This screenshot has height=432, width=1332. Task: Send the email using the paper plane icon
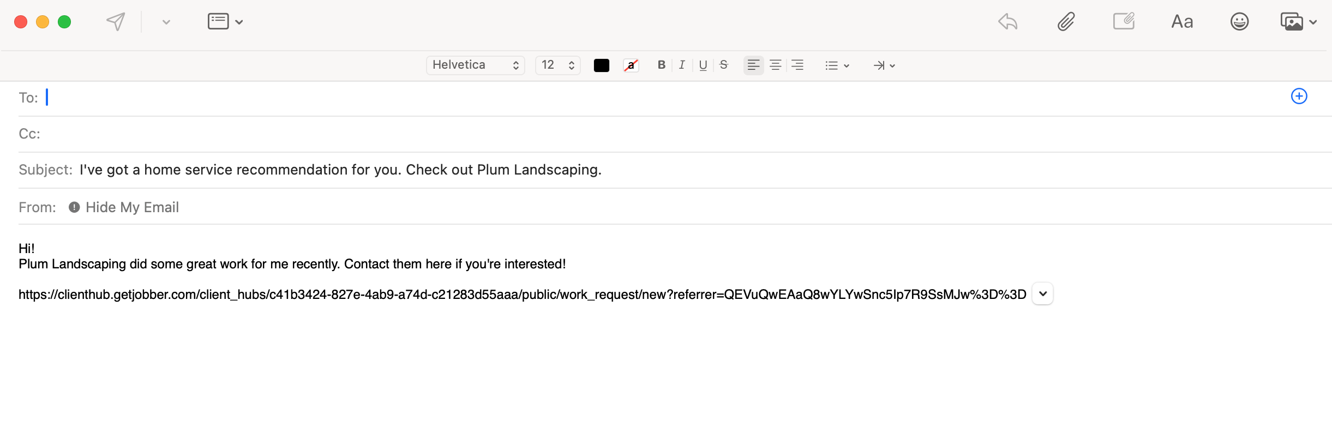[x=115, y=21]
